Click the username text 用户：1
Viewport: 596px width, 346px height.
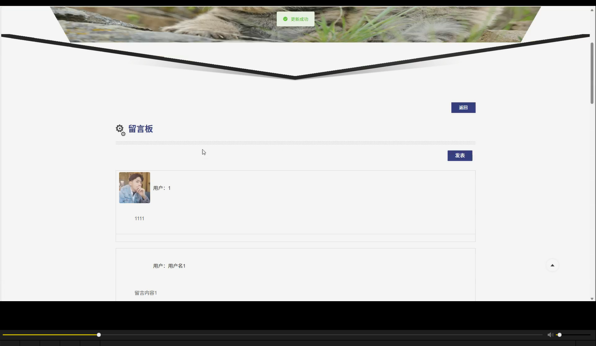tap(162, 188)
